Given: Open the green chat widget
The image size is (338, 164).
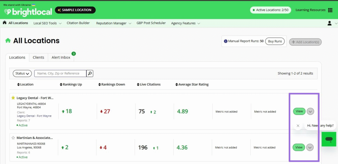Looking at the screenshot, I should [329, 139].
